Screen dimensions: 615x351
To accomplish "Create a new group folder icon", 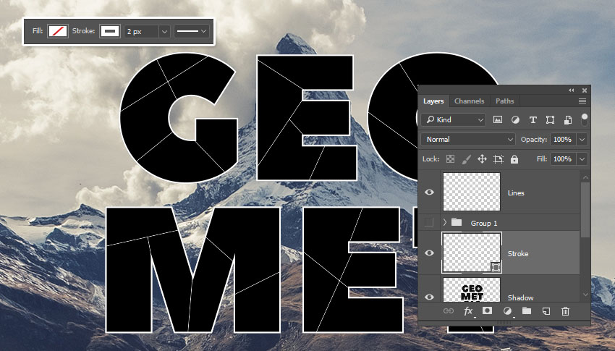I will pos(526,311).
